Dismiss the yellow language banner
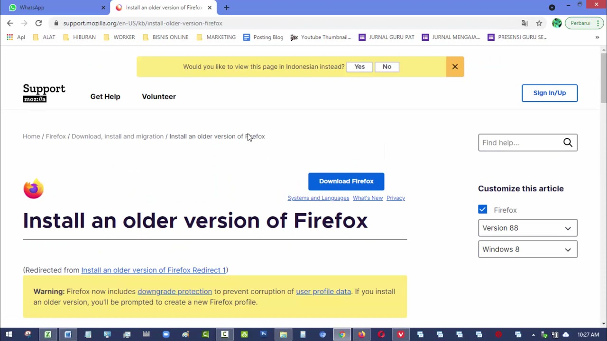 pyautogui.click(x=455, y=67)
